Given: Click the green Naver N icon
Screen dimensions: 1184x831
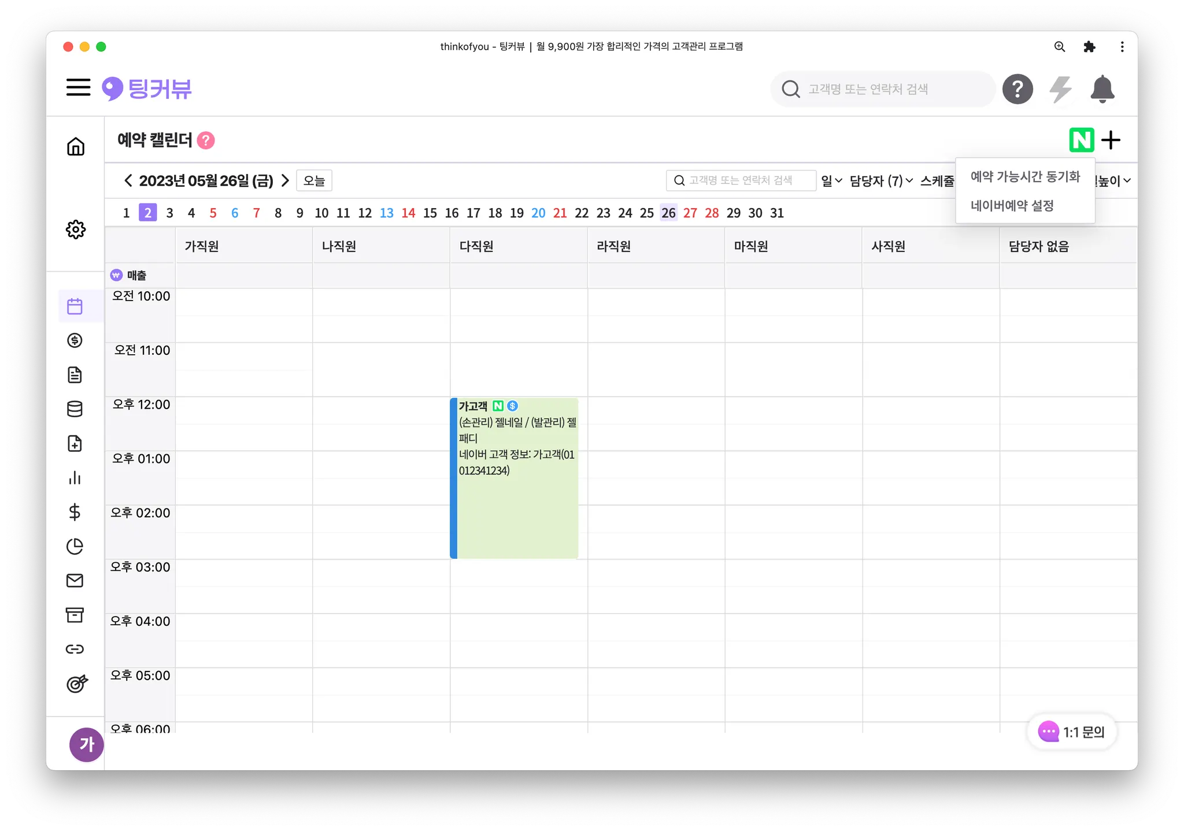Looking at the screenshot, I should [1081, 140].
